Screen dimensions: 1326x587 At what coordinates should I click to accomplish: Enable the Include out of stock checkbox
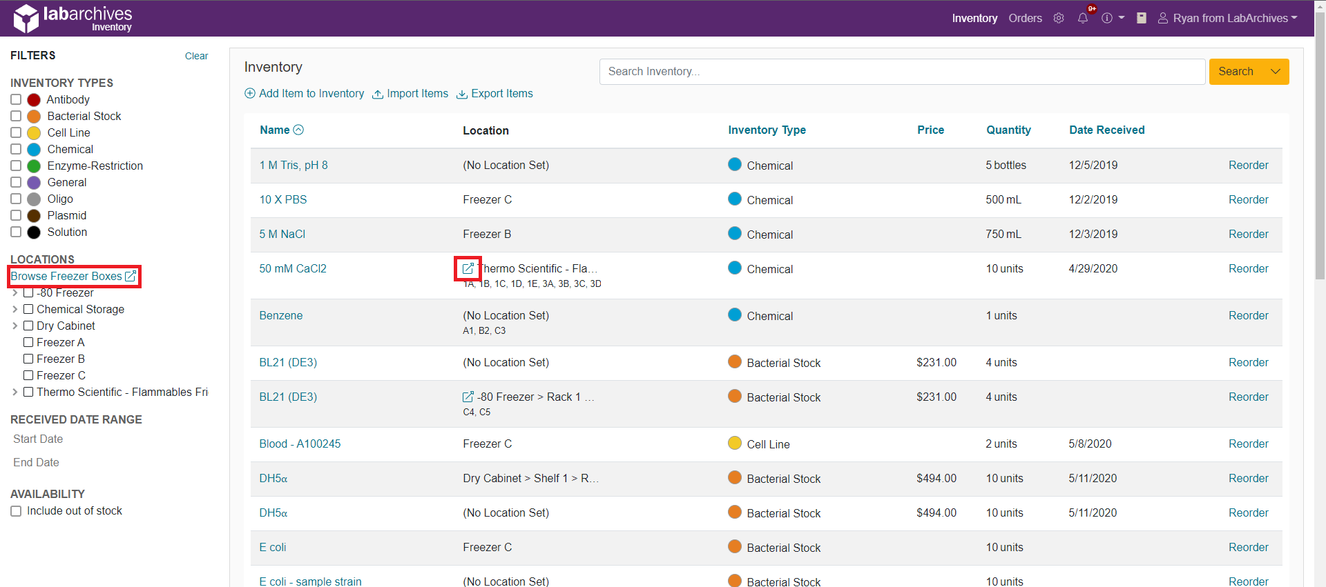[x=16, y=511]
